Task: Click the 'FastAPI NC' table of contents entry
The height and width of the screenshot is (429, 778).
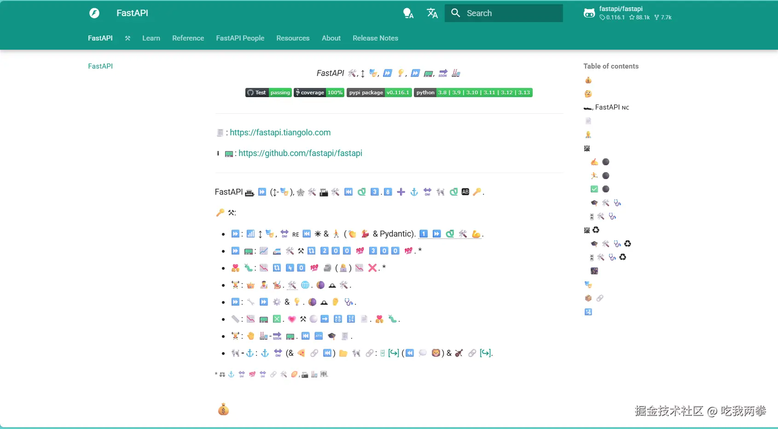Action: tap(606, 107)
